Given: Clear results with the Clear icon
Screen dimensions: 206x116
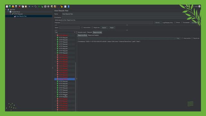Looking at the screenshot, I should click(52, 6).
